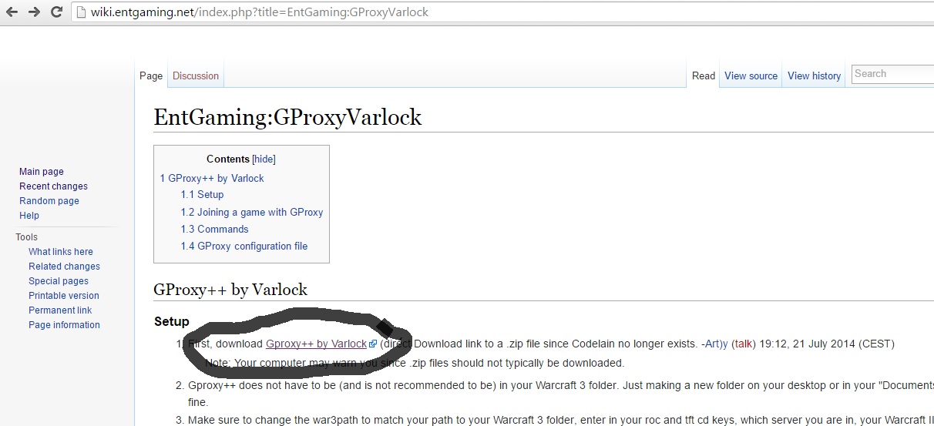
Task: Jump to section 1.1 Setup
Action: point(202,195)
